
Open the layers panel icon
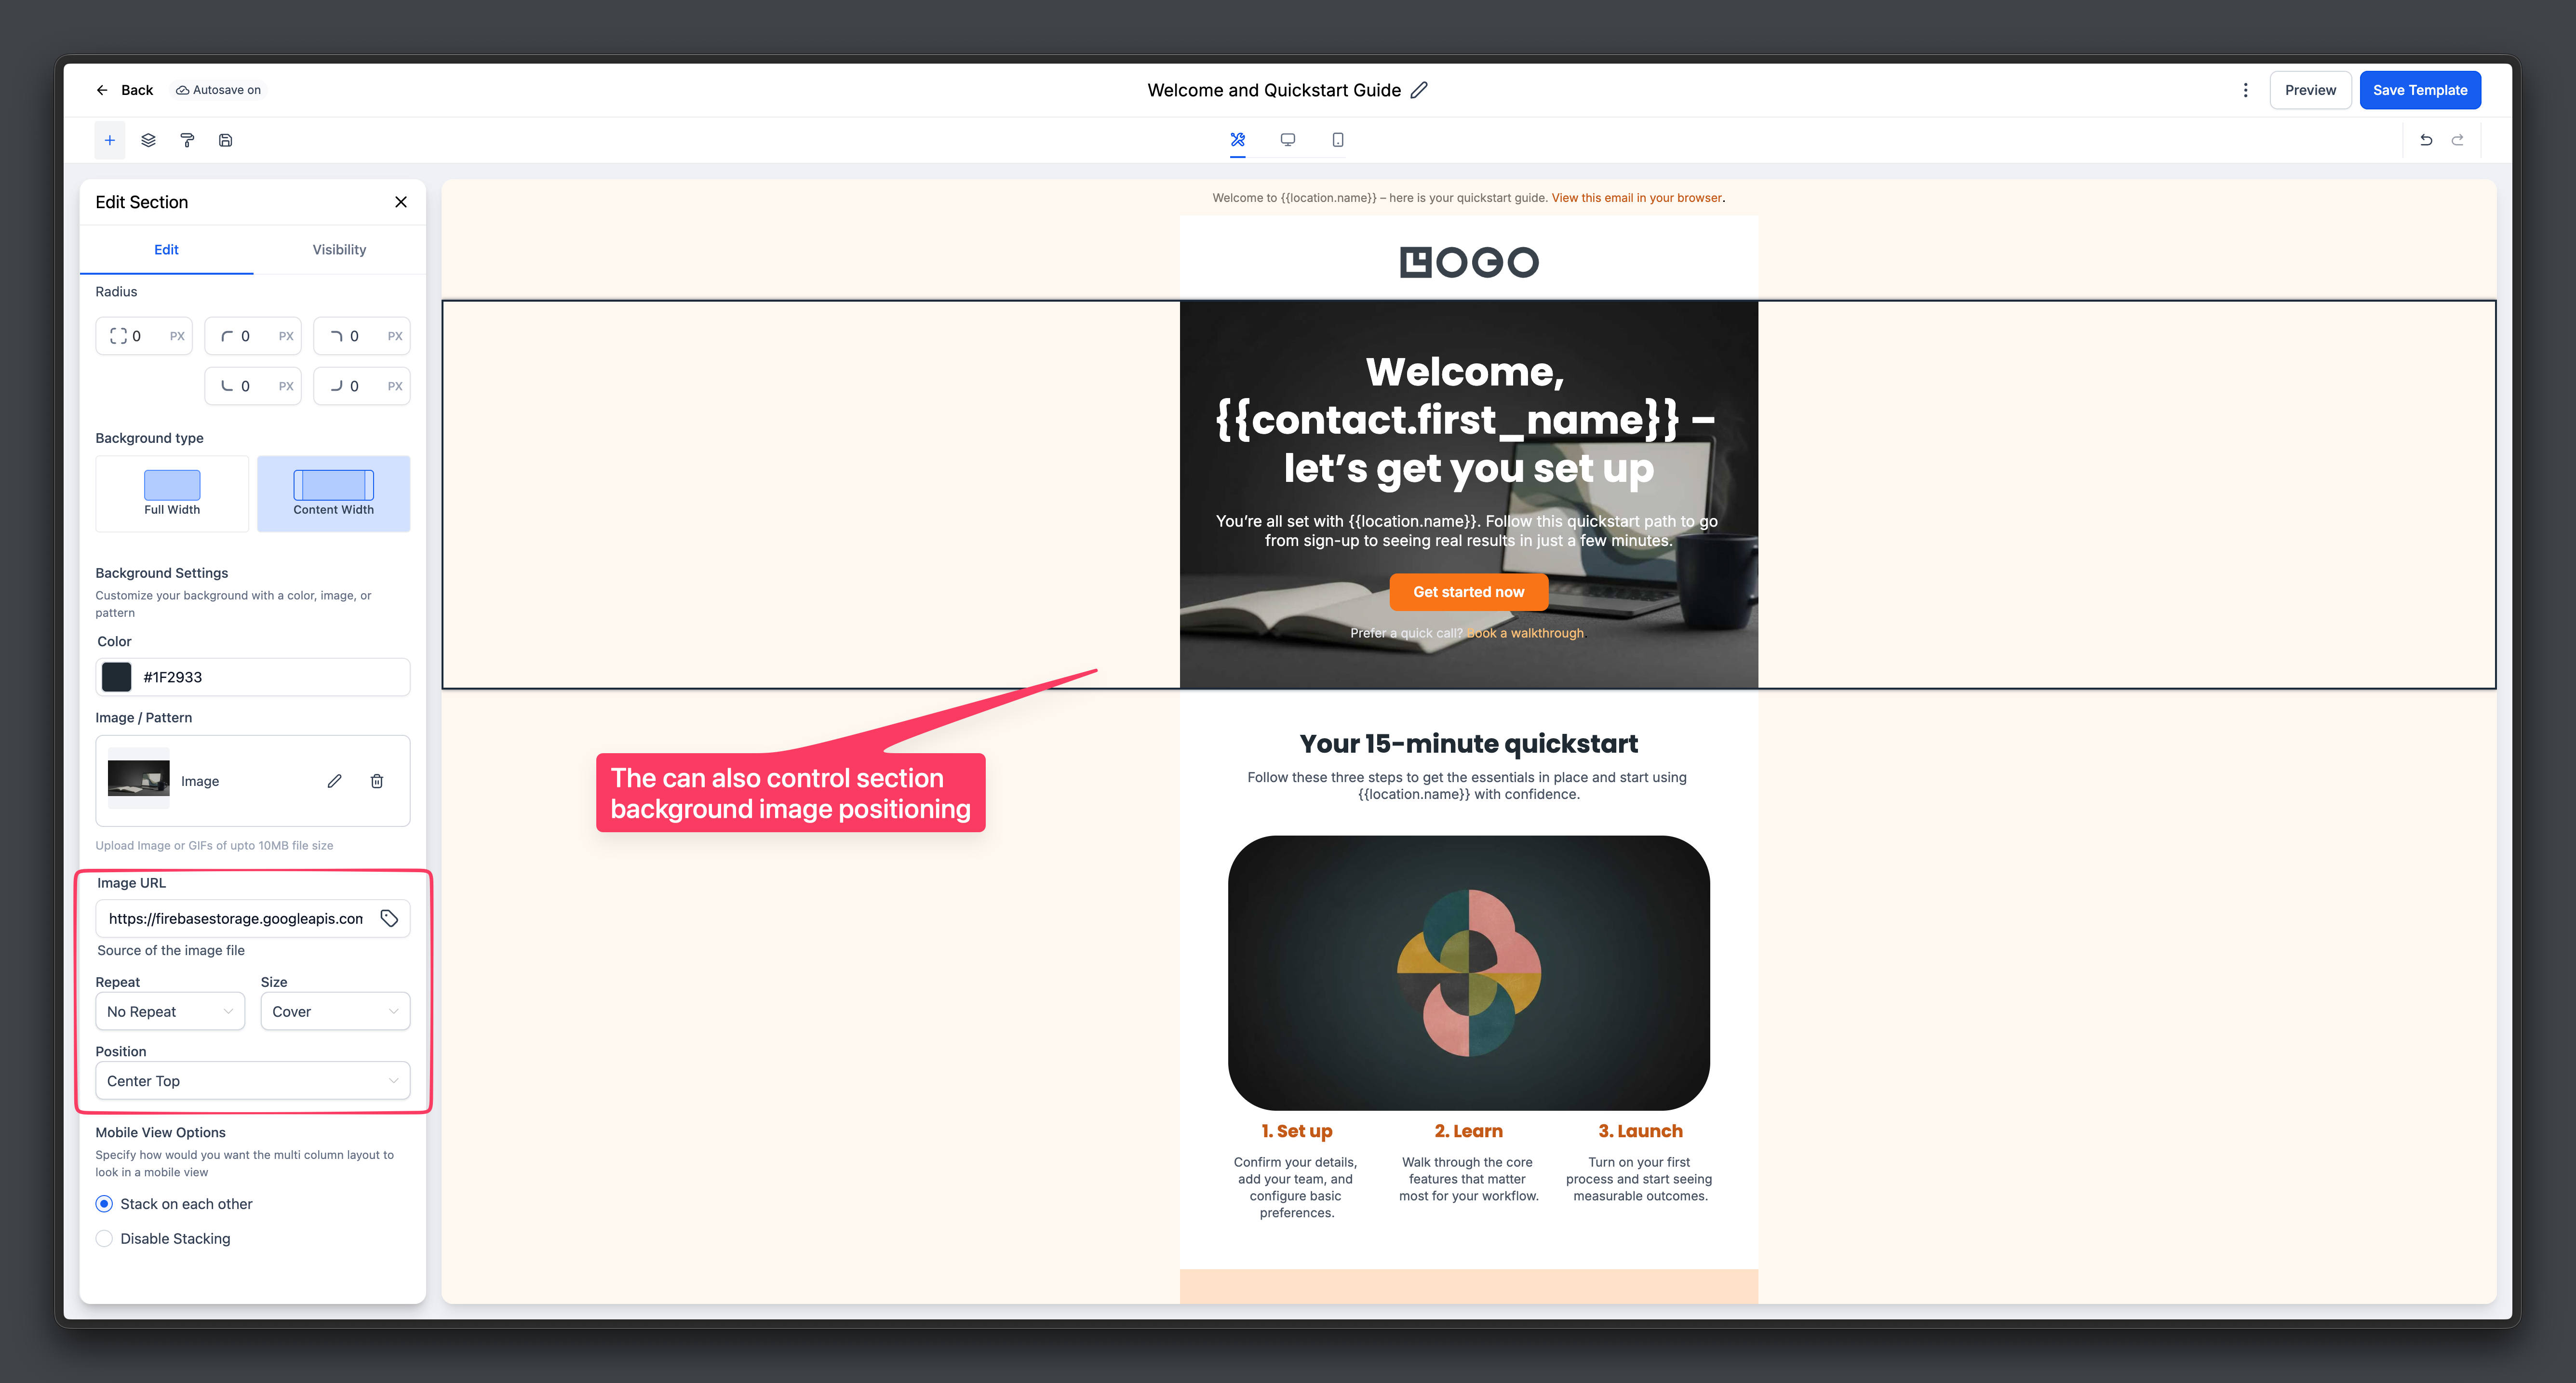click(x=148, y=140)
